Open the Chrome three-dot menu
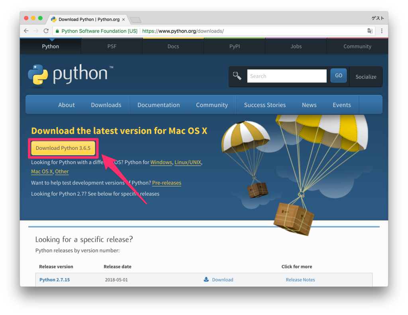 click(382, 31)
